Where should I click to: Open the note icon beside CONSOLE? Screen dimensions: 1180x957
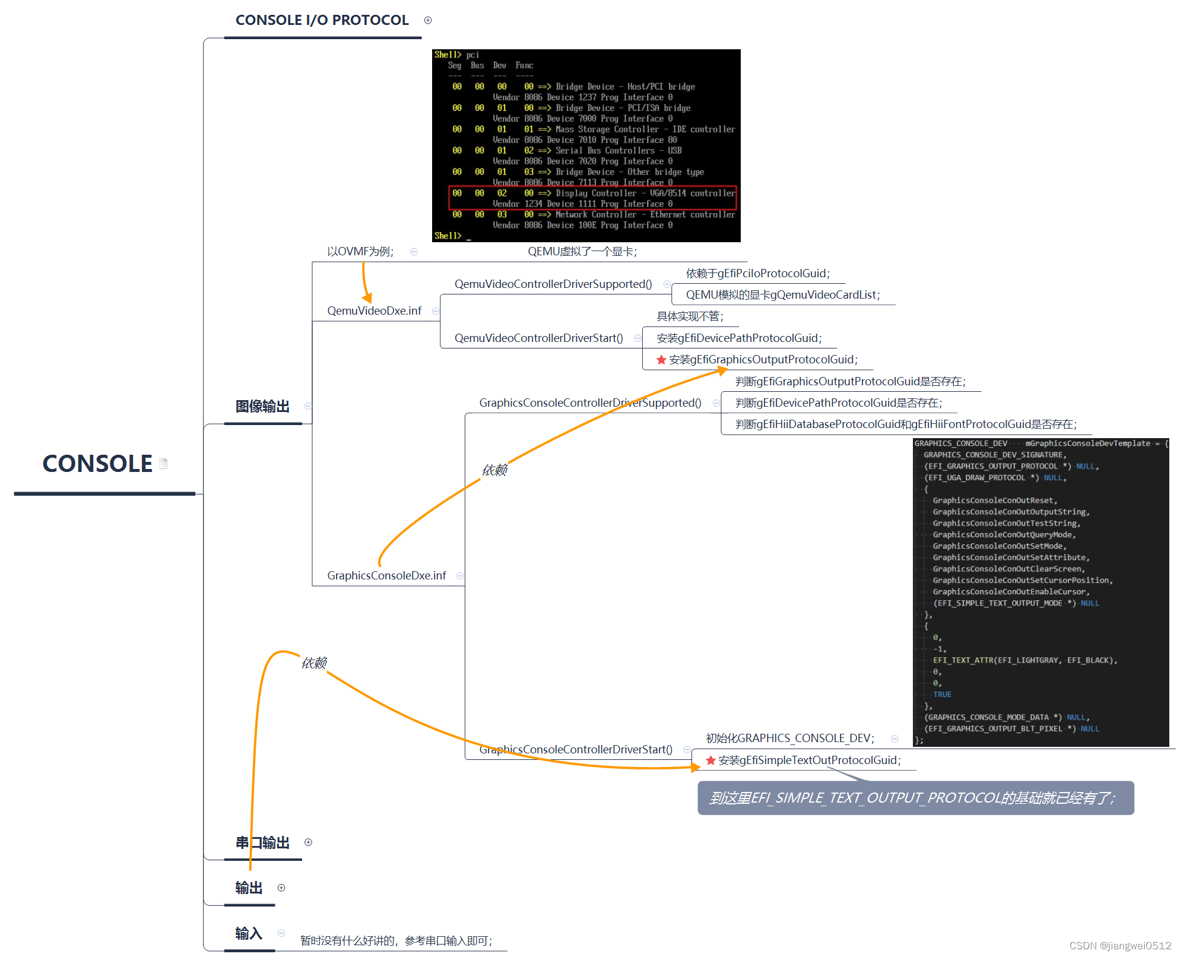coord(163,464)
